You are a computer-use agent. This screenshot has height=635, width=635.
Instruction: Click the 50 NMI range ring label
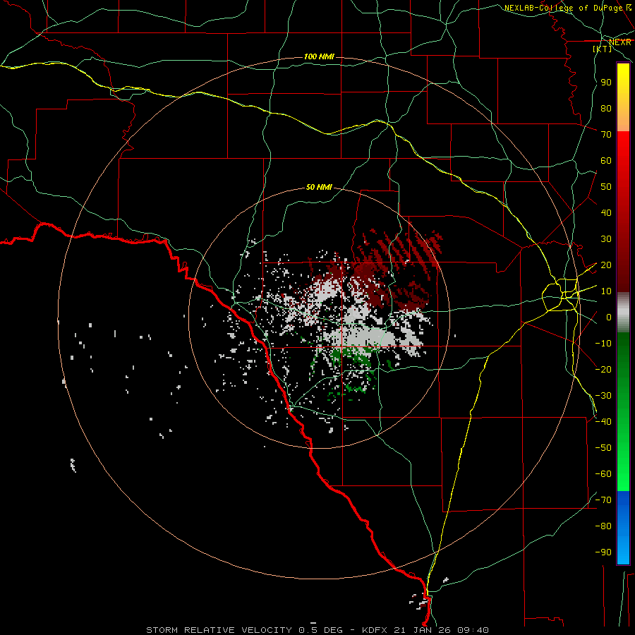pyautogui.click(x=319, y=187)
